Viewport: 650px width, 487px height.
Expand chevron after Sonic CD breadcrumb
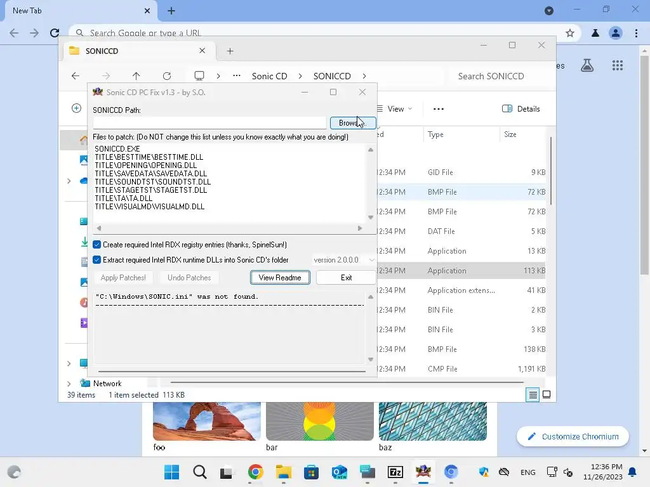click(x=300, y=76)
